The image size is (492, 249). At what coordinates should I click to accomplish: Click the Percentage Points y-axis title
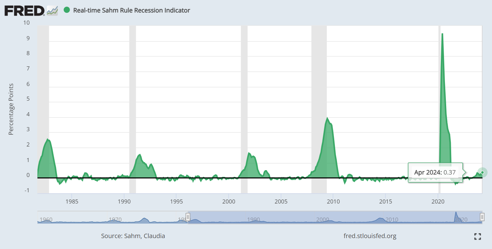(11, 109)
